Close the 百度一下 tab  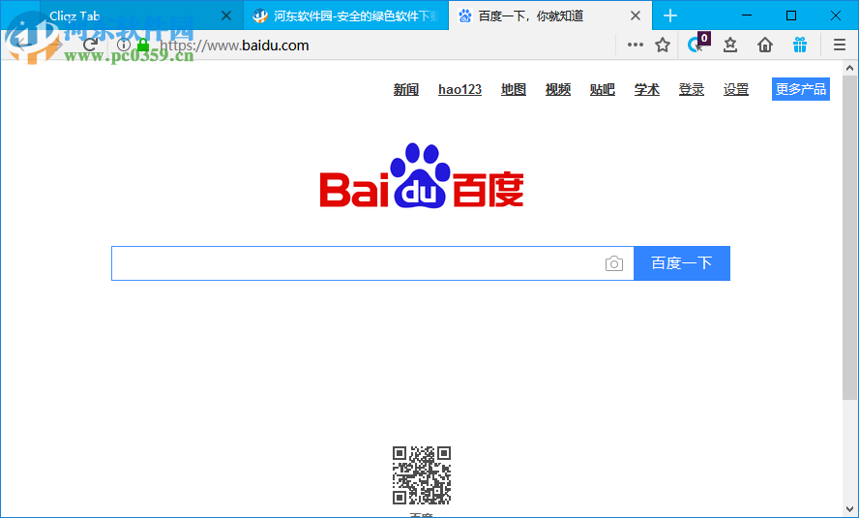coord(636,15)
